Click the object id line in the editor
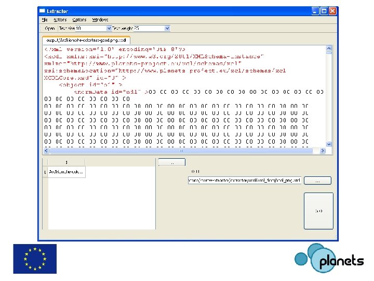Screen dimensions: 374x281 click(90, 85)
